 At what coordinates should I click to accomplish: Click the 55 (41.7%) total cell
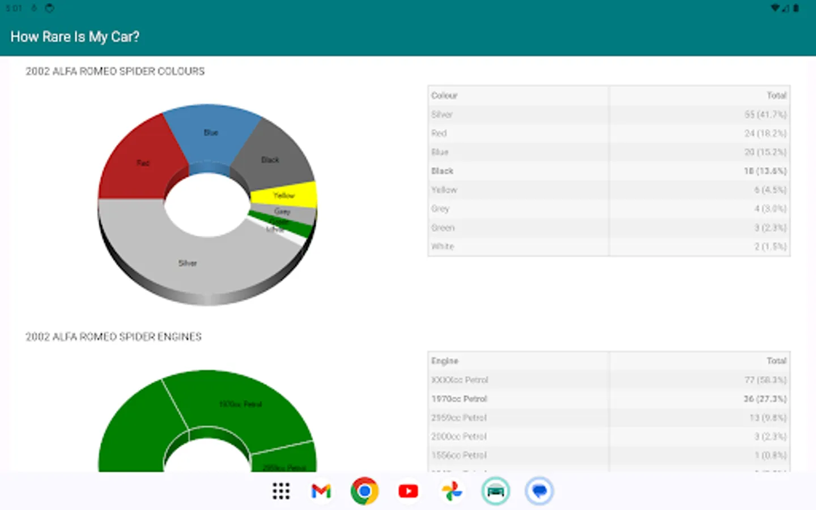700,114
